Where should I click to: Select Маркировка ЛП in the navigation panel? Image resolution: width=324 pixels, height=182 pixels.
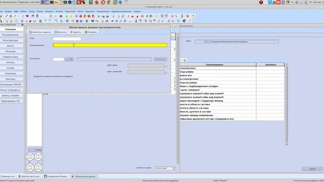pos(11,101)
